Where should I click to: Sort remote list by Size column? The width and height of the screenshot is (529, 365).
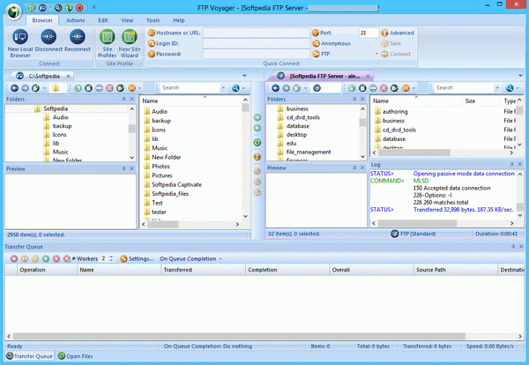click(481, 101)
